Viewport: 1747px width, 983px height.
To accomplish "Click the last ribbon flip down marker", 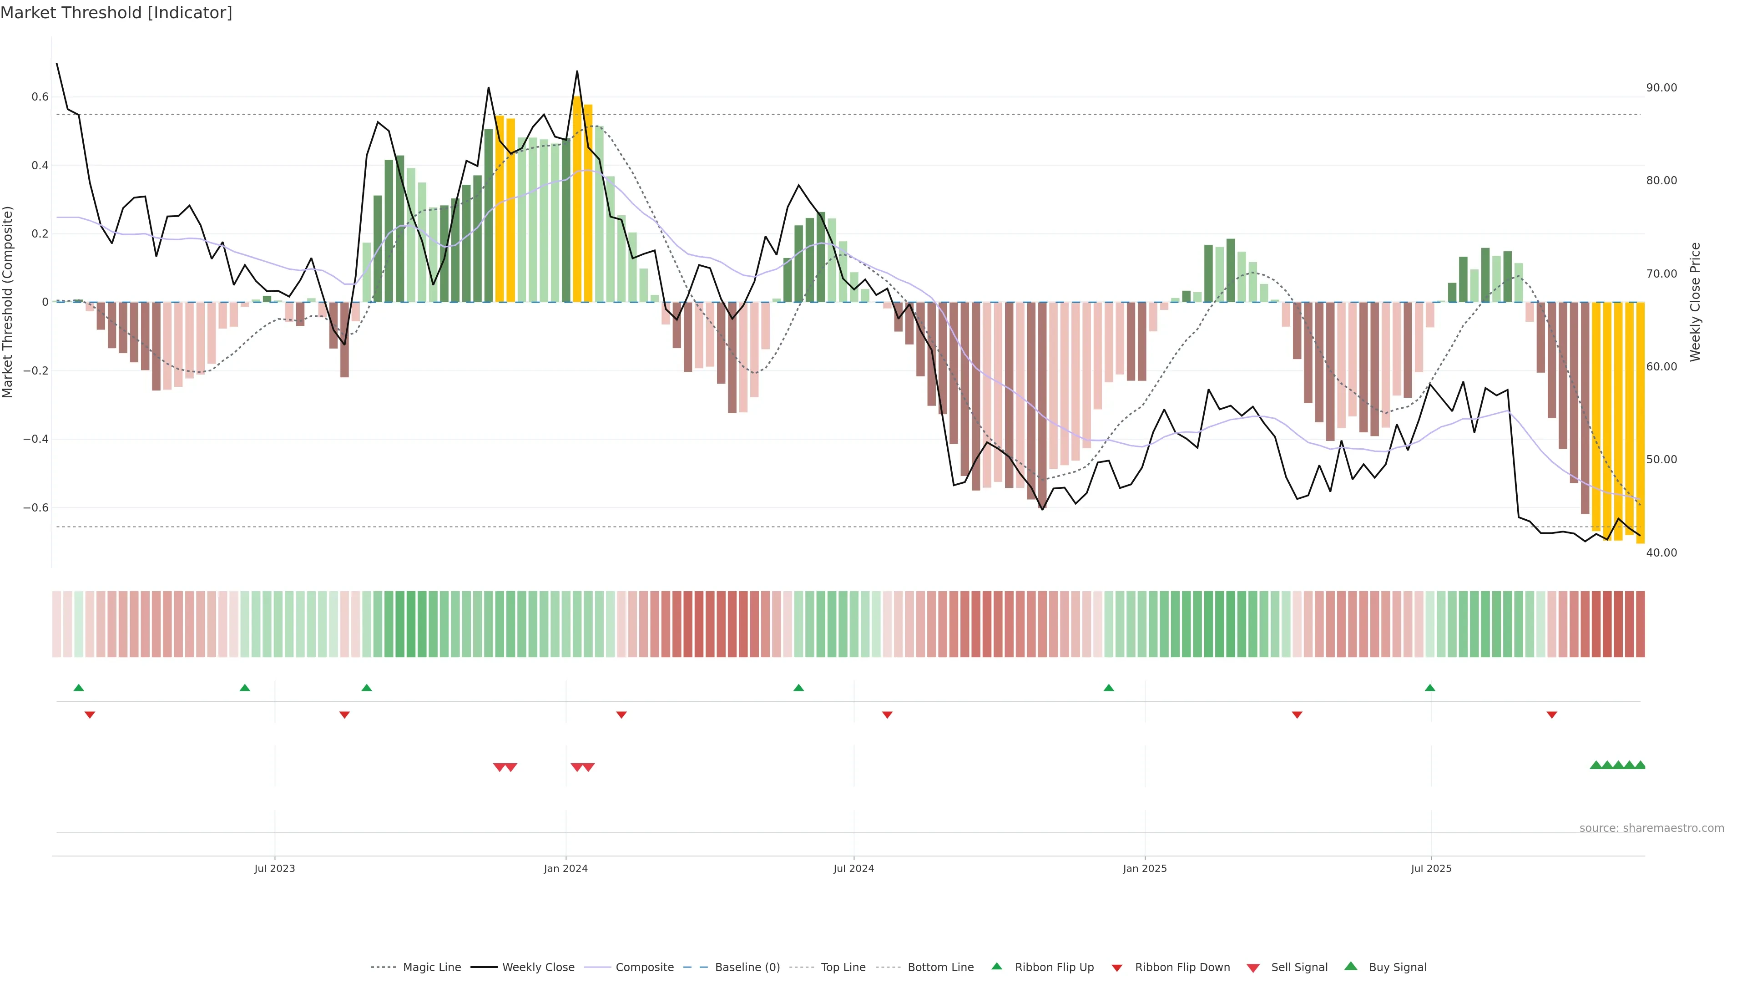I will (1552, 715).
